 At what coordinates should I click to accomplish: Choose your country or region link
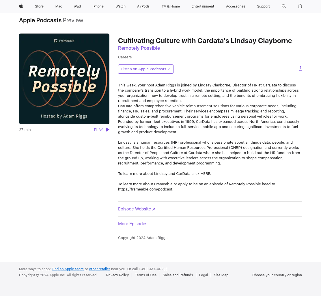tap(277, 275)
